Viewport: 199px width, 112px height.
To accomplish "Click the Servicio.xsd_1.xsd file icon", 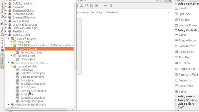I will click(x=17, y=52).
